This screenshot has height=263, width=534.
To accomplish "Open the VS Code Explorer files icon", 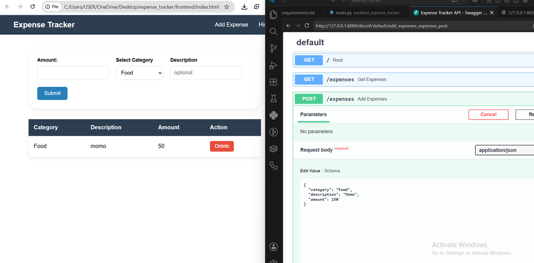I will click(x=274, y=15).
